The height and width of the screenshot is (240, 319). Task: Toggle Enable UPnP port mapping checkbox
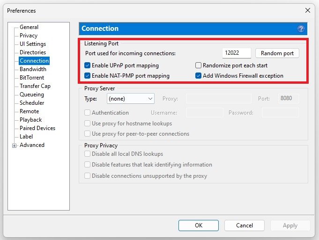pyautogui.click(x=88, y=65)
